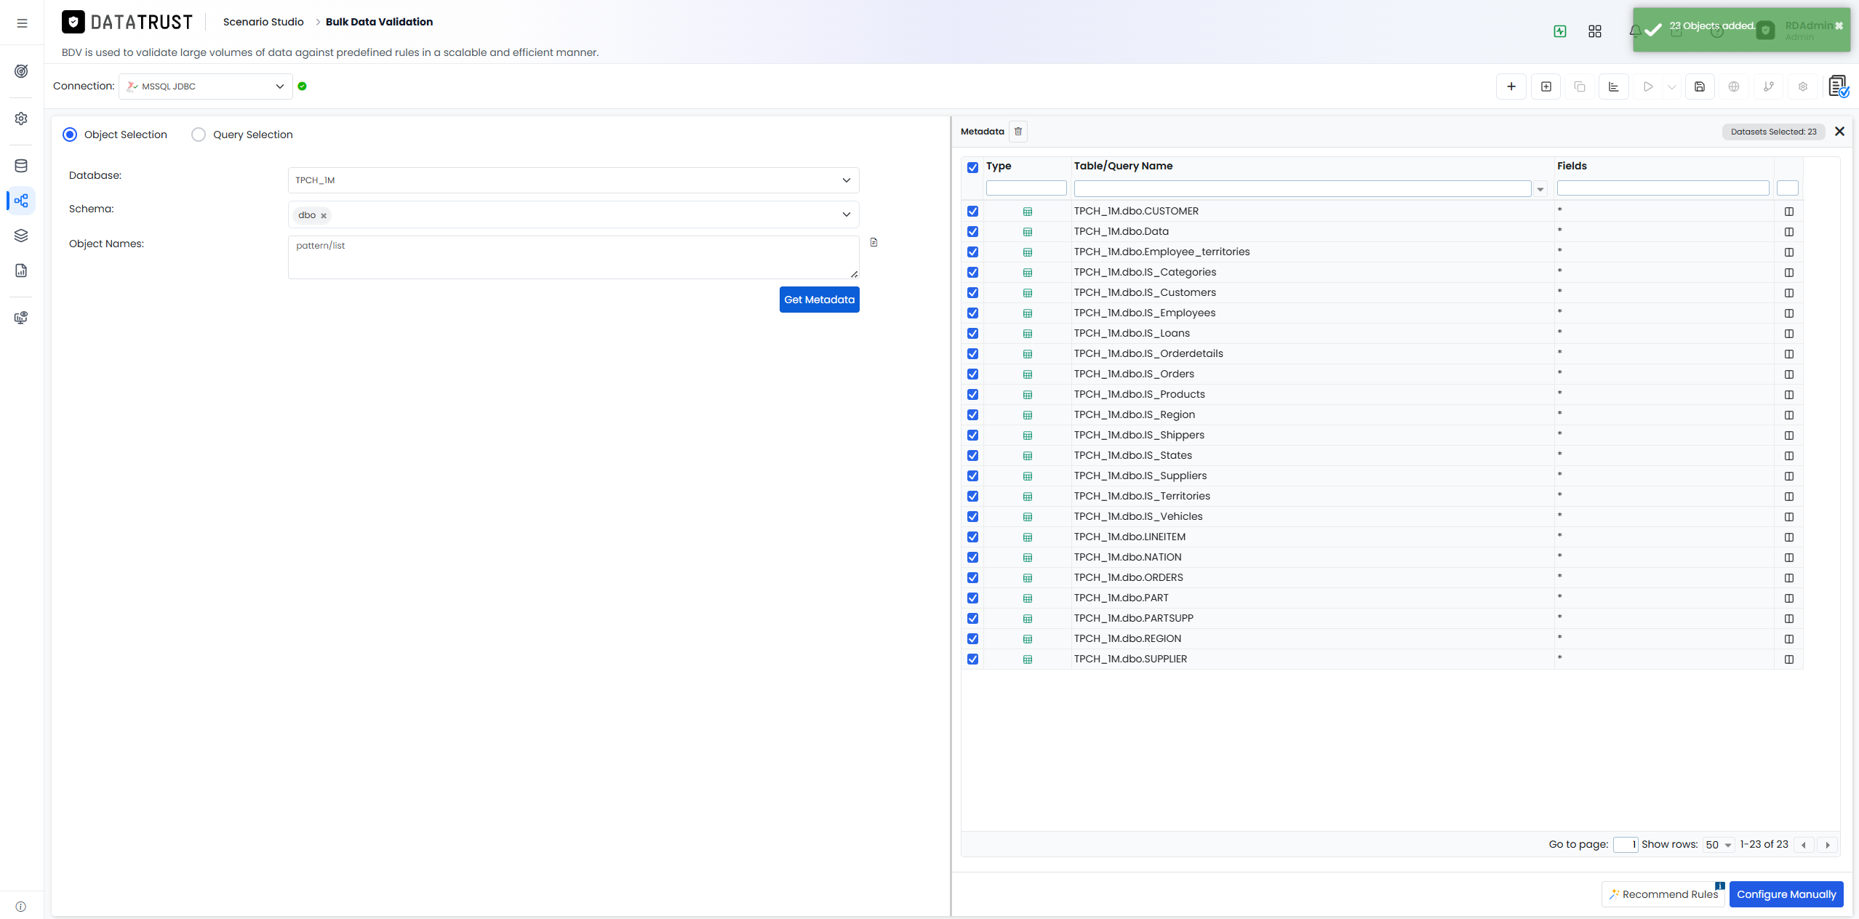Click the Type column filter field
Screen dimensions: 1859x919
1026,188
